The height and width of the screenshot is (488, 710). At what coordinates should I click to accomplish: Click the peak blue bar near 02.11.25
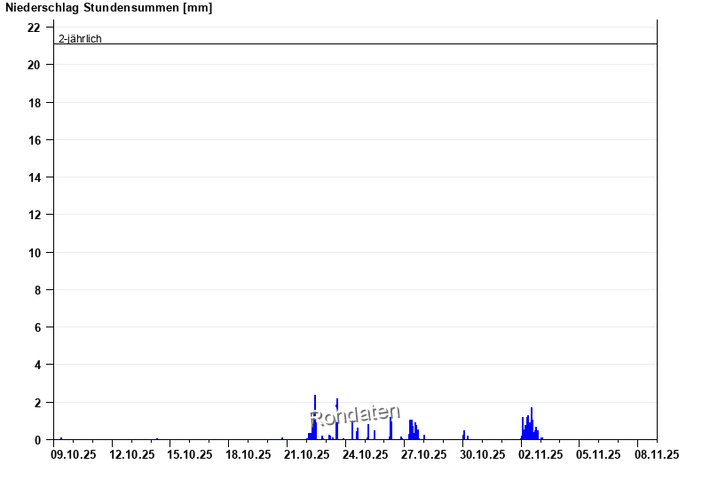point(532,423)
